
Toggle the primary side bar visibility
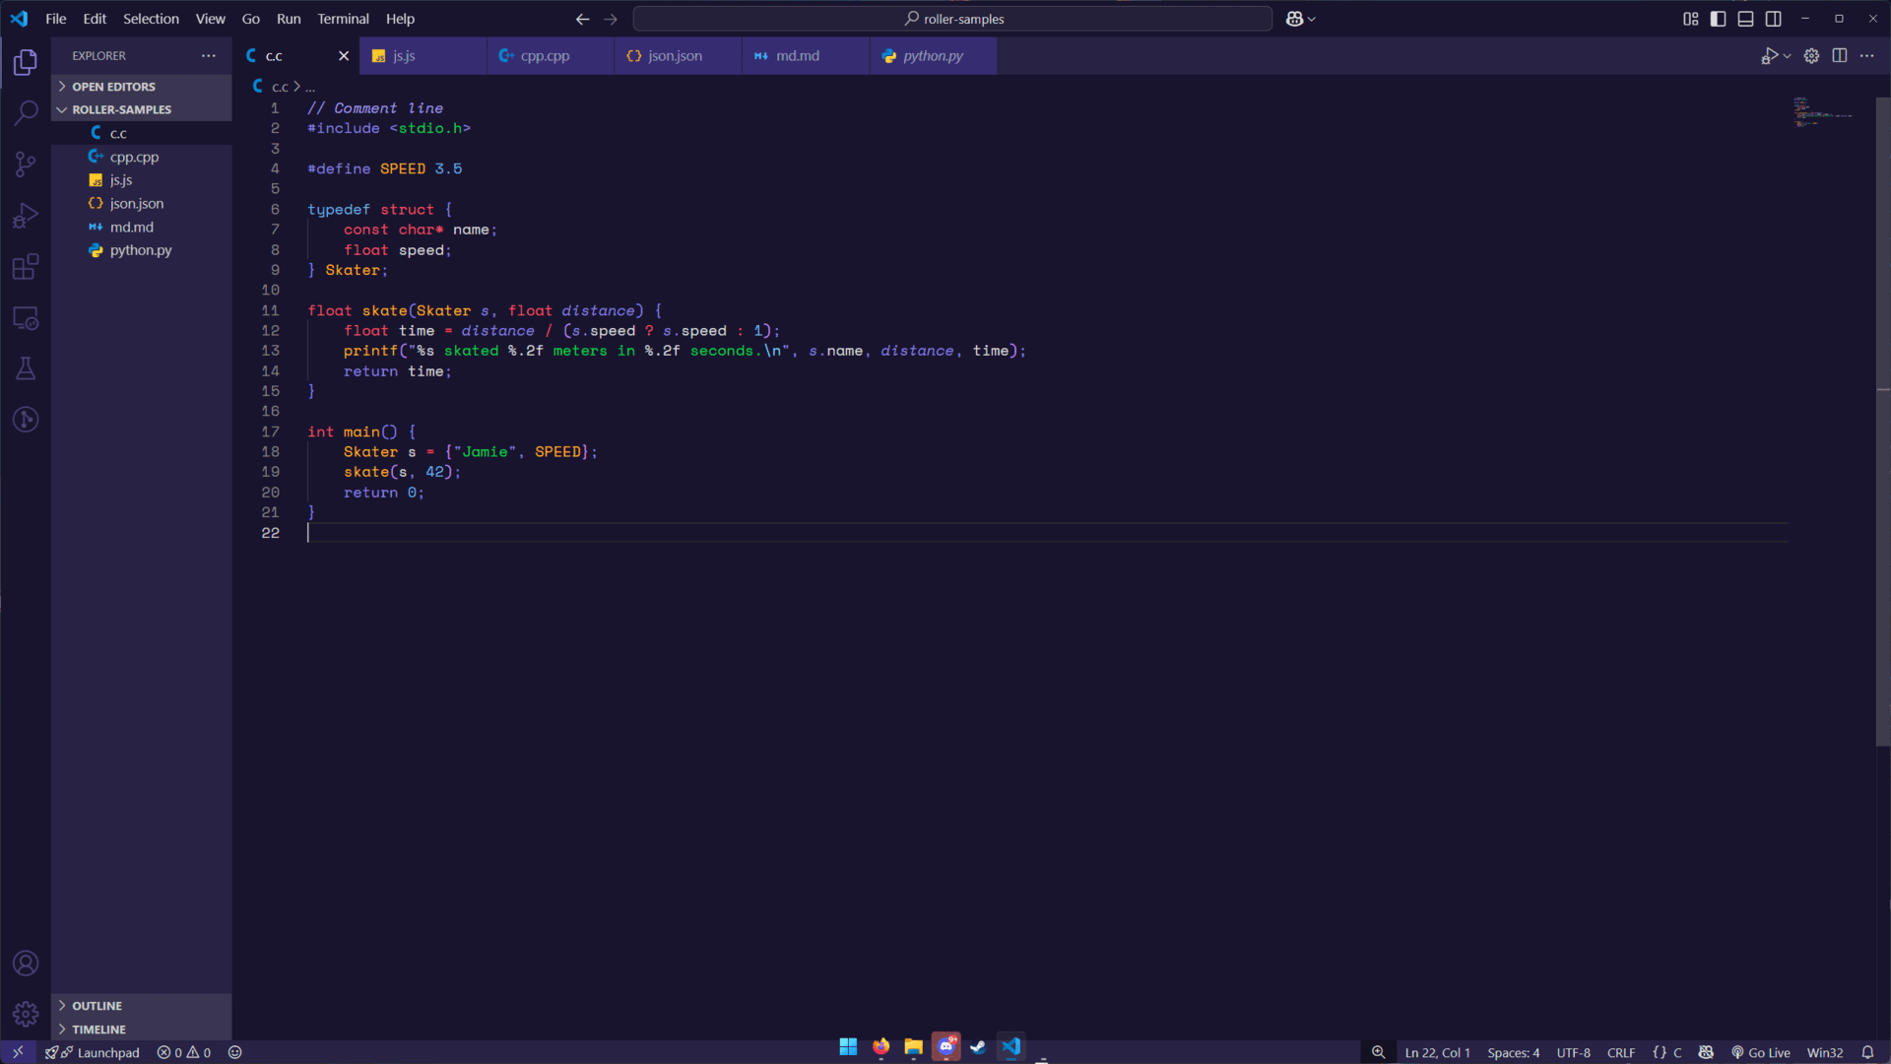(x=1718, y=19)
